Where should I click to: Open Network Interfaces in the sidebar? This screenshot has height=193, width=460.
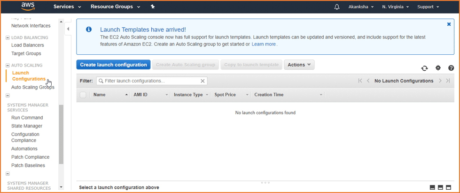tap(31, 26)
